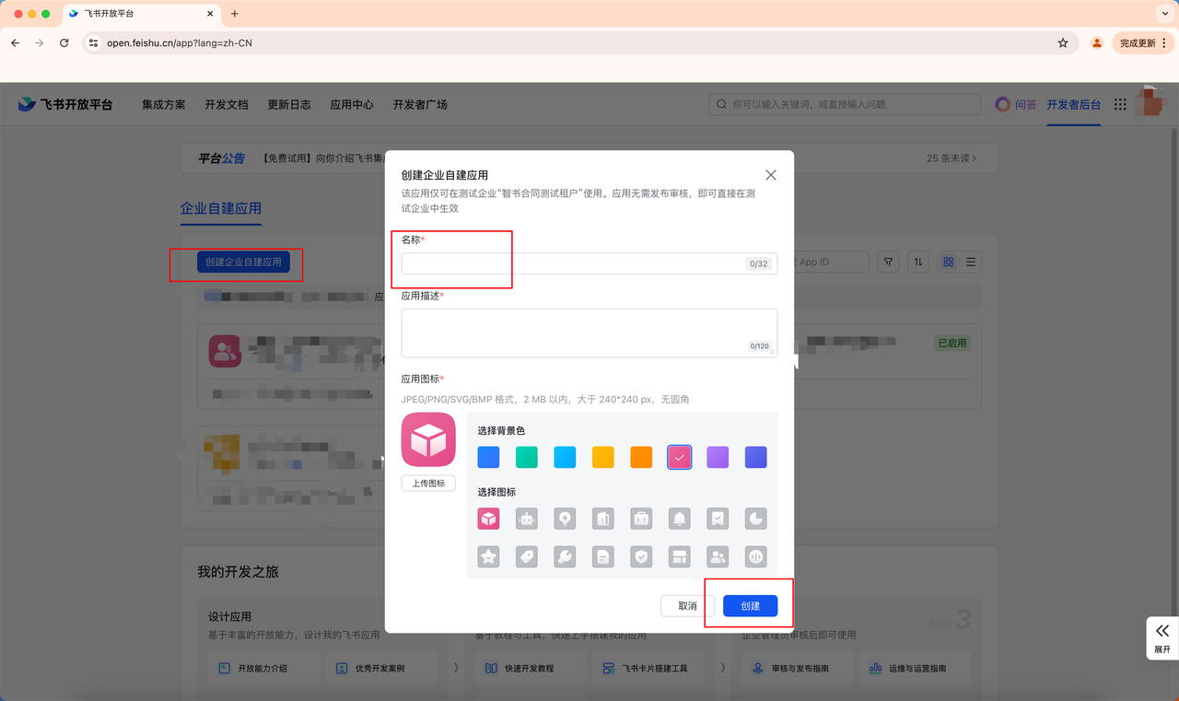Close the create app dialog with X
The width and height of the screenshot is (1179, 701).
coord(771,175)
